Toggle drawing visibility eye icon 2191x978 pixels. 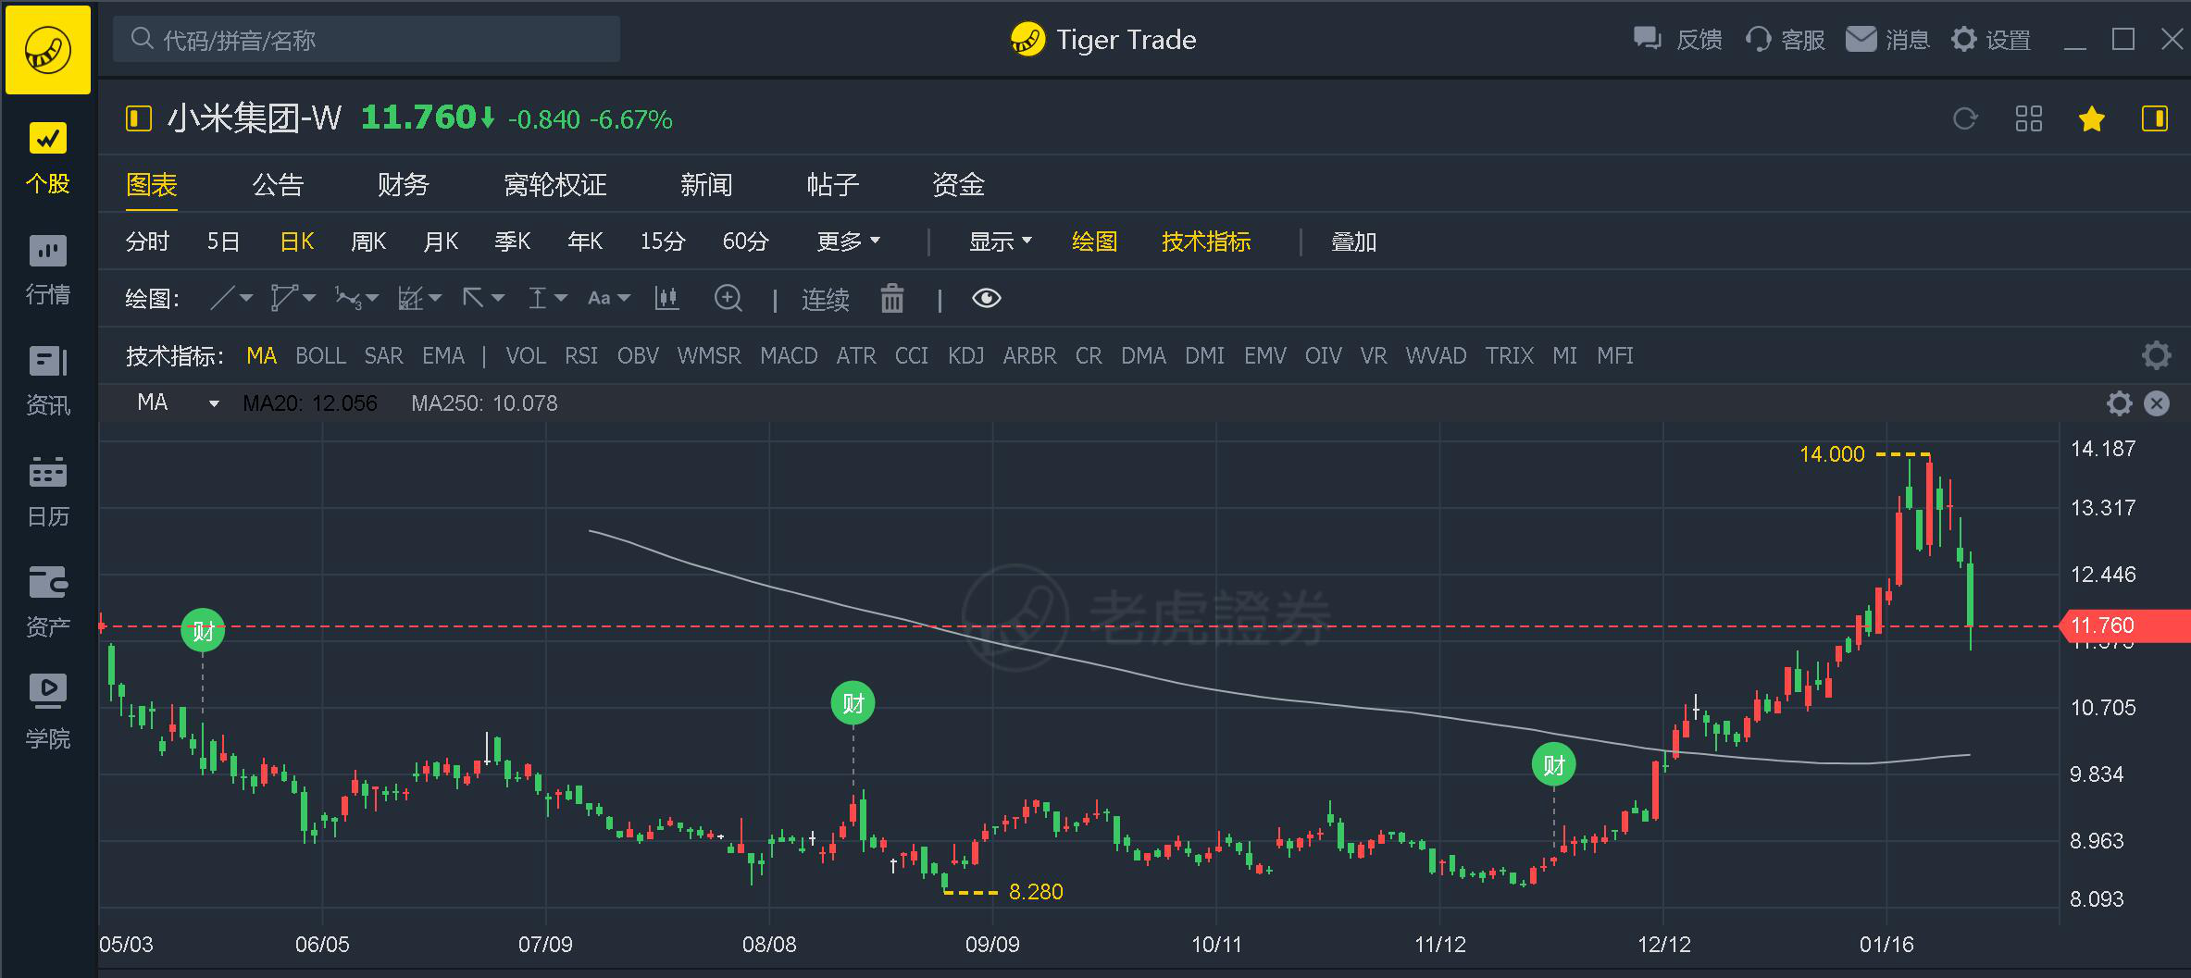click(986, 298)
